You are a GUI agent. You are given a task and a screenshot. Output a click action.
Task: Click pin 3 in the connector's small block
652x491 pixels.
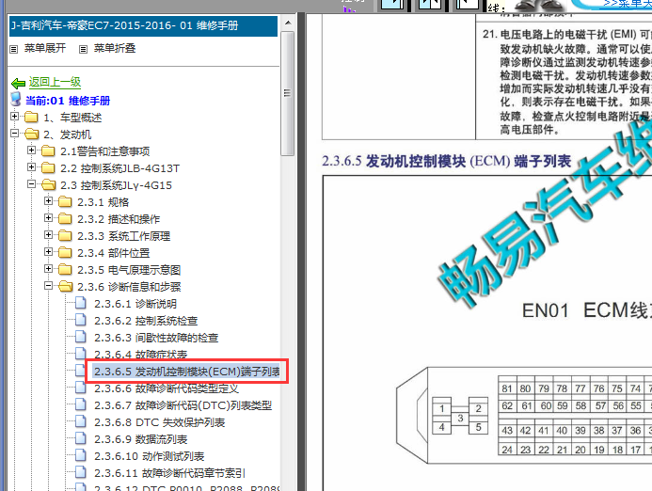click(x=460, y=419)
